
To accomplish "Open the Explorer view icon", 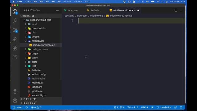I will [15, 12].
